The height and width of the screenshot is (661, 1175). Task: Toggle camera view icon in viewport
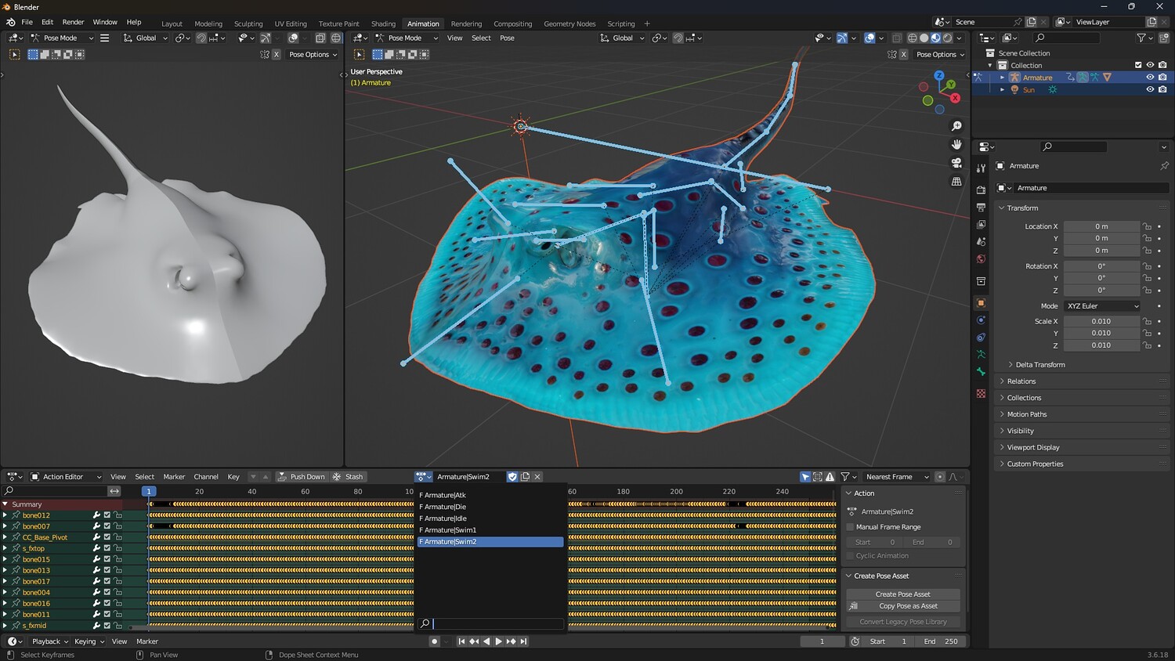956,163
